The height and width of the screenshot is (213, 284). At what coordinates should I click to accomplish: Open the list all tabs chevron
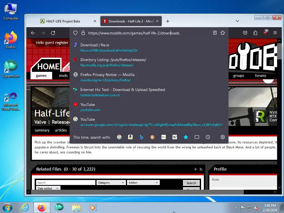[237, 21]
